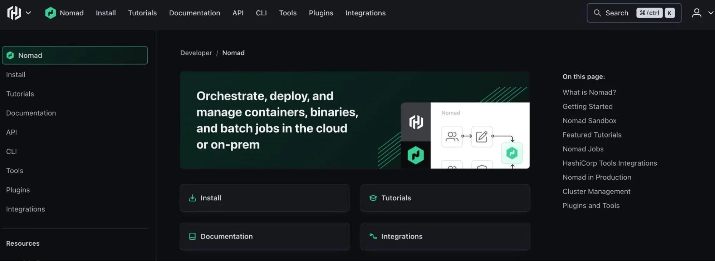
Task: Jump to Nomad Sandbox section
Action: tap(589, 121)
